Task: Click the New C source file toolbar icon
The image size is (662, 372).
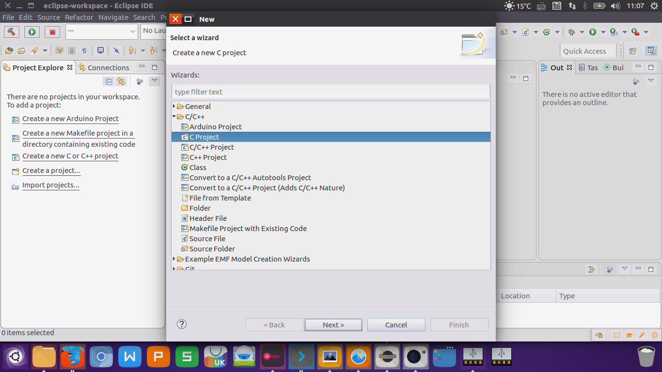Action: coord(526,32)
